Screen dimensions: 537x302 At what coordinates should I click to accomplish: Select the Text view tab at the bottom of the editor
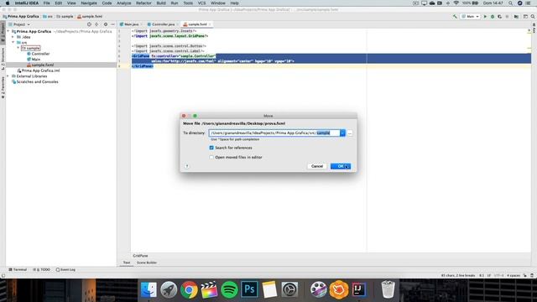(x=127, y=263)
